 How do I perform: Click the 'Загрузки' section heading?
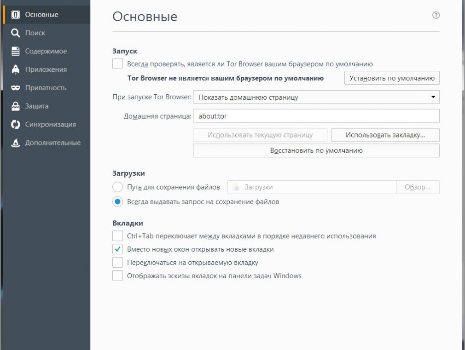pyautogui.click(x=128, y=173)
